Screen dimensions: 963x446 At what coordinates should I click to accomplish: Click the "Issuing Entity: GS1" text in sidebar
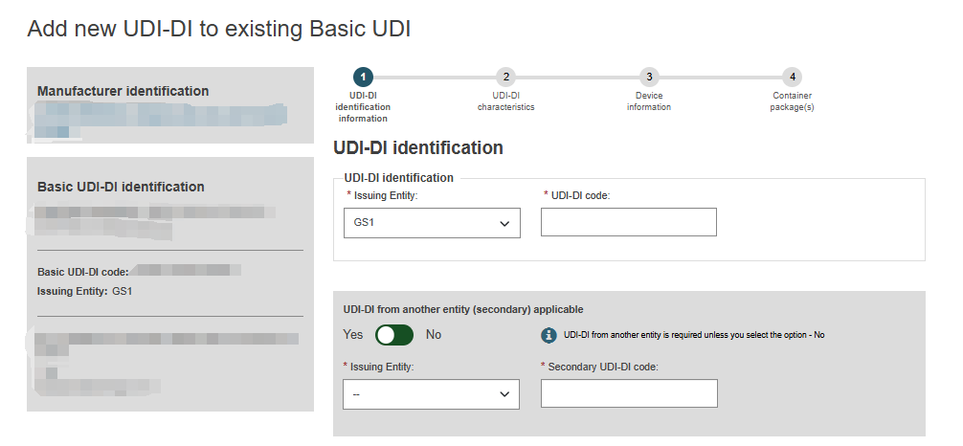click(84, 291)
